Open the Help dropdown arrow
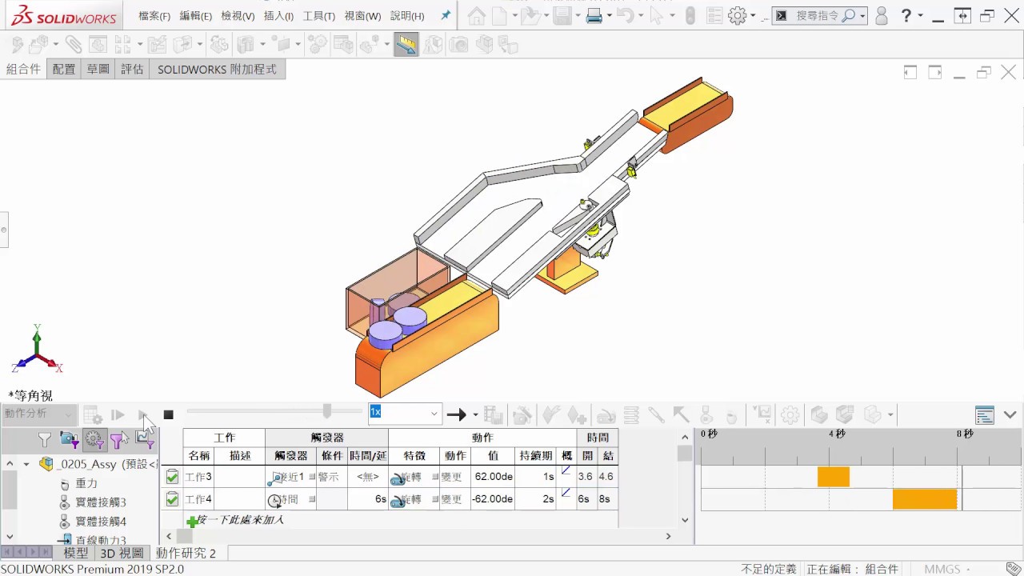The image size is (1024, 576). tap(920, 16)
